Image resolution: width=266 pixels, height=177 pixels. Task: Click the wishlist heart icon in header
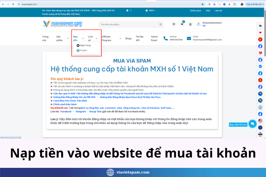(x=182, y=24)
